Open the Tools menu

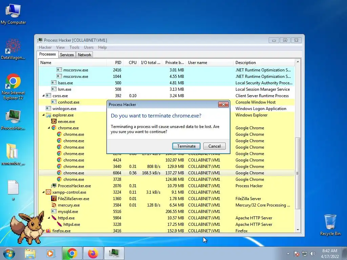pos(74,47)
